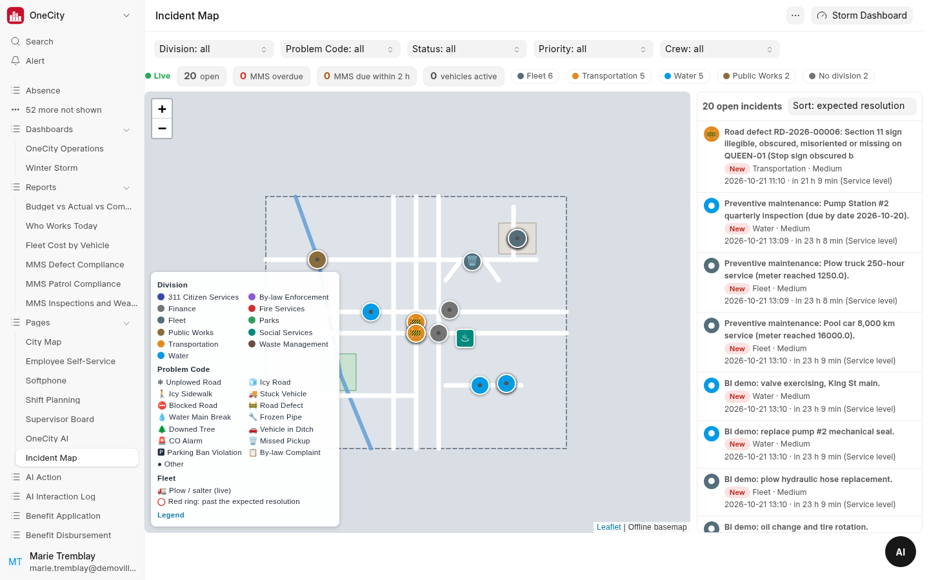
Task: Open the Crew: all dropdown
Action: (x=720, y=49)
